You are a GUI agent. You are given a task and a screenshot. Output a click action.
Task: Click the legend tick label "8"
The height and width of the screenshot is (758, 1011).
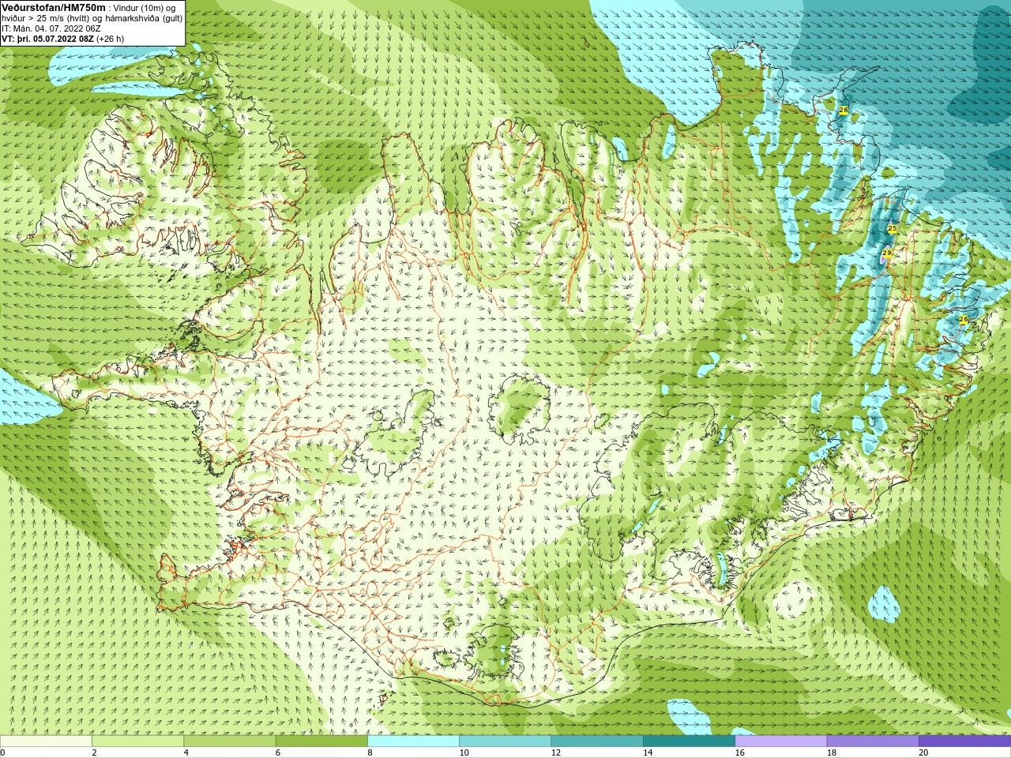[x=370, y=752]
